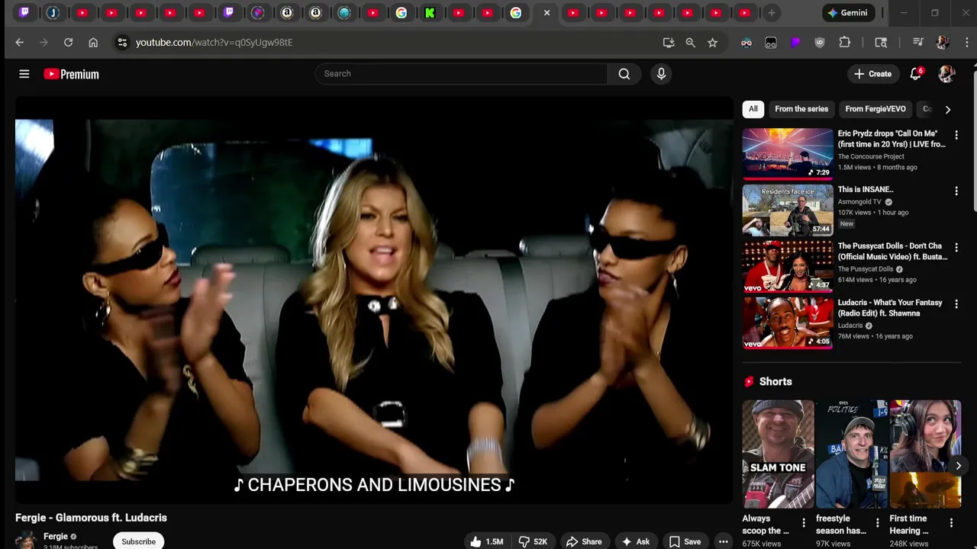The height and width of the screenshot is (549, 977).
Task: Open the Chrome profile avatar
Action: [942, 43]
